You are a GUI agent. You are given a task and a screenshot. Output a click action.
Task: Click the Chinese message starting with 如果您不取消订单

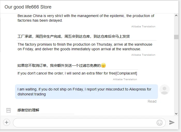coord(59,65)
